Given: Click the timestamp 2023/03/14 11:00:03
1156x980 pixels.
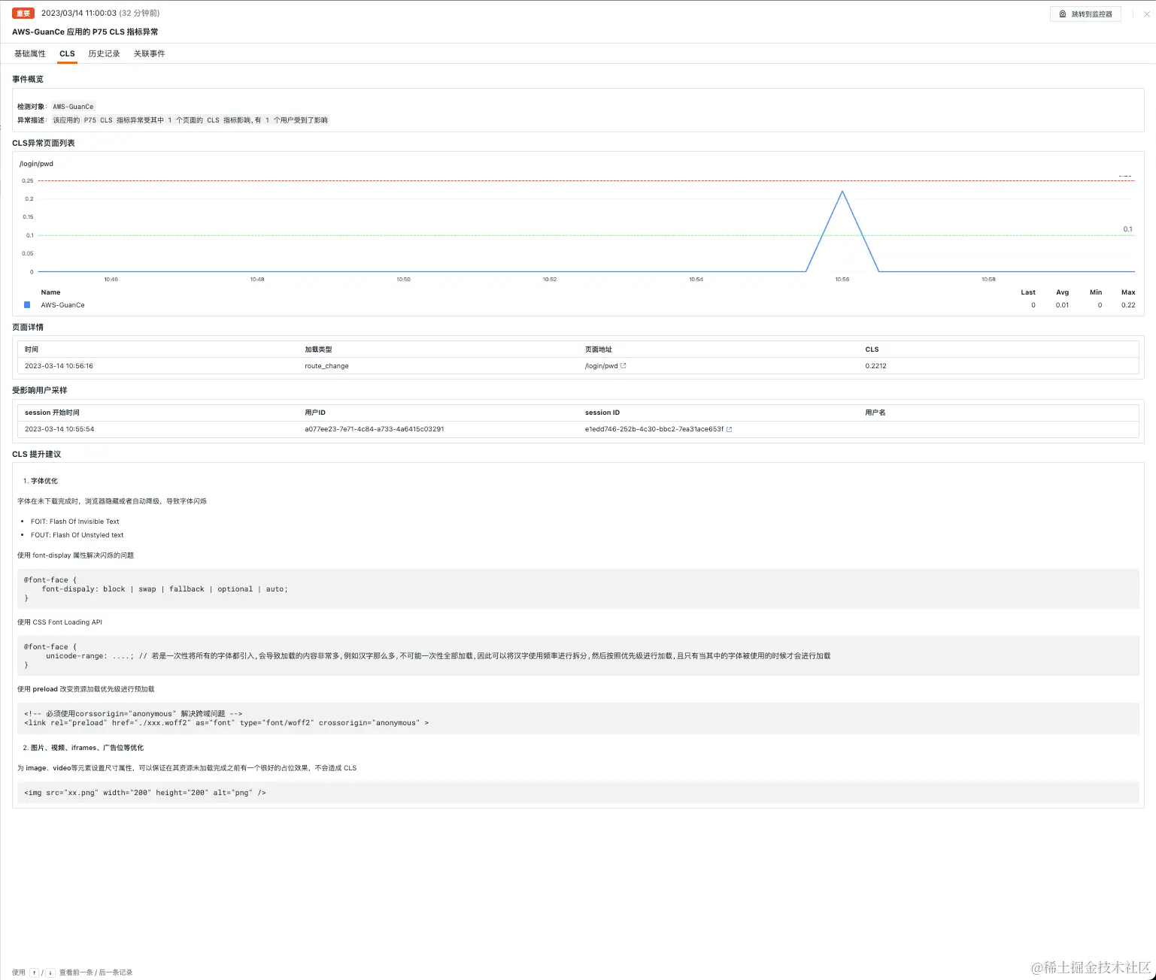Looking at the screenshot, I should (79, 13).
